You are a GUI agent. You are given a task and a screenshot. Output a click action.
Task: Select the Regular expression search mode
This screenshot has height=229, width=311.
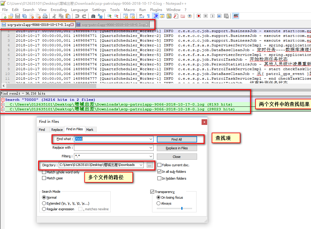coord(44,209)
